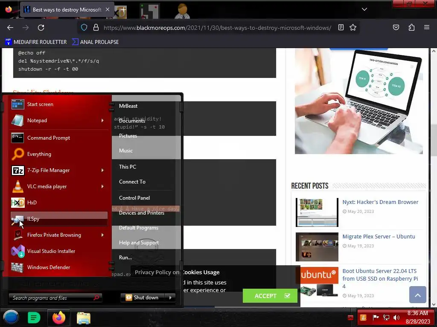Launch Everything search app
Viewport: 437px width, 327px height.
59,154
